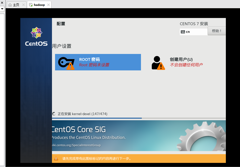
Task: Select the cn keyboard layout indicator
Action: point(194,32)
